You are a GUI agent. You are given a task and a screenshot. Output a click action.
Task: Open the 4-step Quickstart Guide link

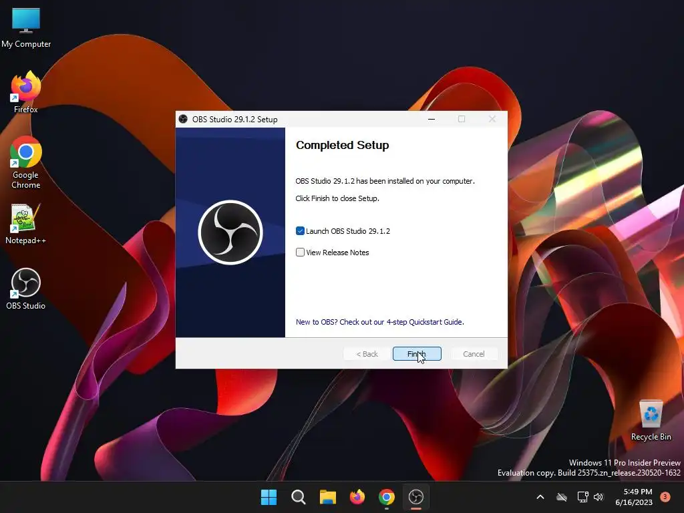pyautogui.click(x=380, y=322)
